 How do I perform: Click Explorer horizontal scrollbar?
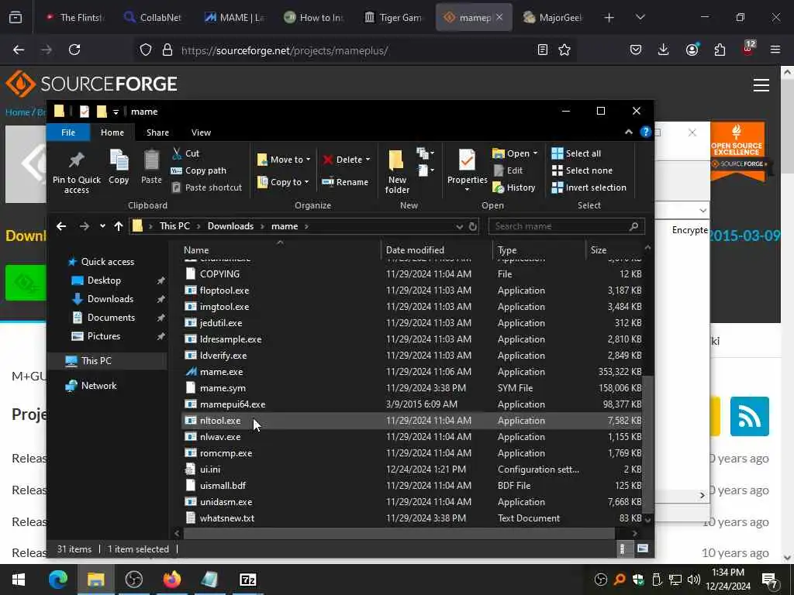coord(399,533)
